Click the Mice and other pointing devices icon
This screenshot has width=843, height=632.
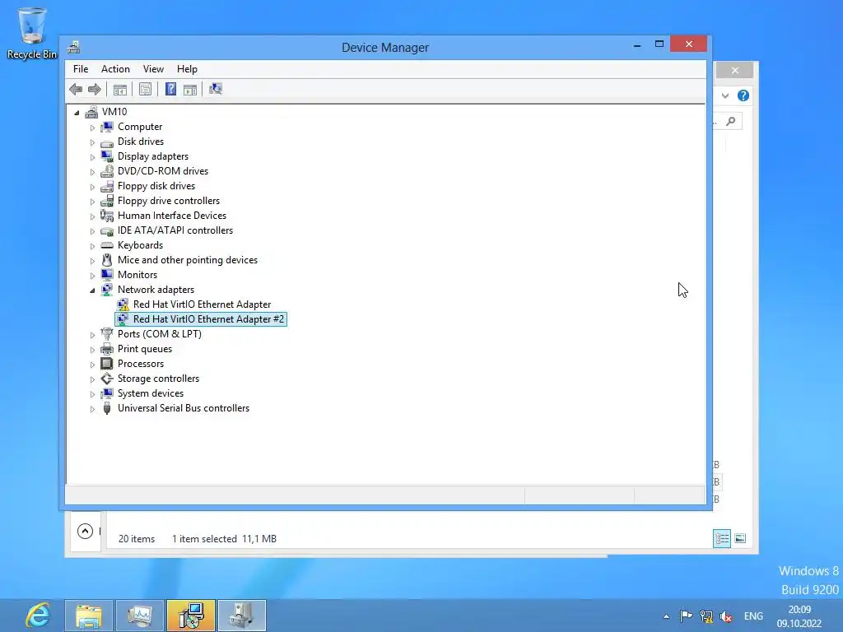point(107,260)
